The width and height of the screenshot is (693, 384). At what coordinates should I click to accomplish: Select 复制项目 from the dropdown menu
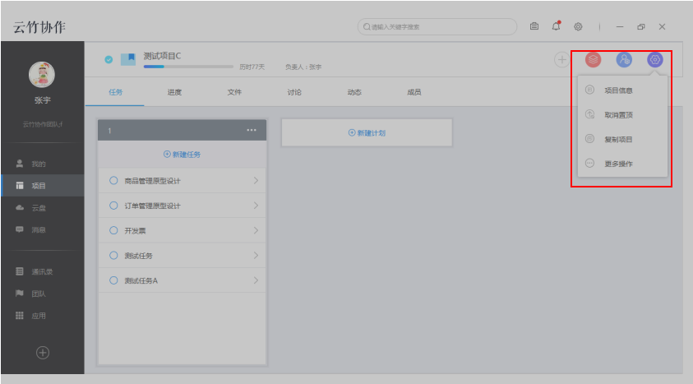coord(618,140)
